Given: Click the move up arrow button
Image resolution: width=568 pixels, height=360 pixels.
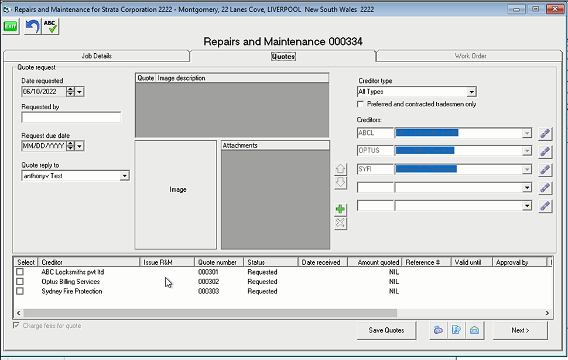Looking at the screenshot, I should (340, 169).
